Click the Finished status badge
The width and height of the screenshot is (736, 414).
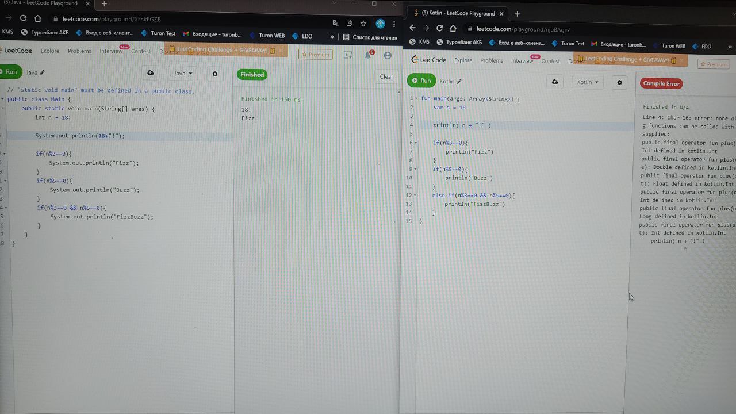click(x=252, y=74)
